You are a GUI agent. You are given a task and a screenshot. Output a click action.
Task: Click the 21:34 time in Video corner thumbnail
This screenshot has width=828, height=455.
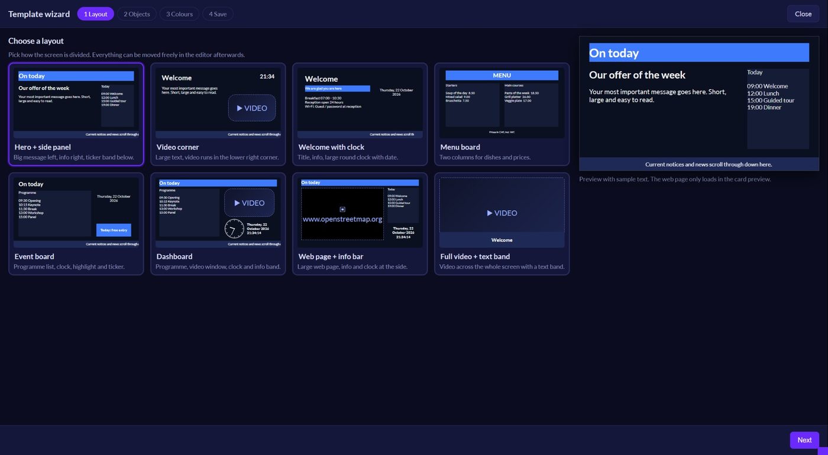267,76
